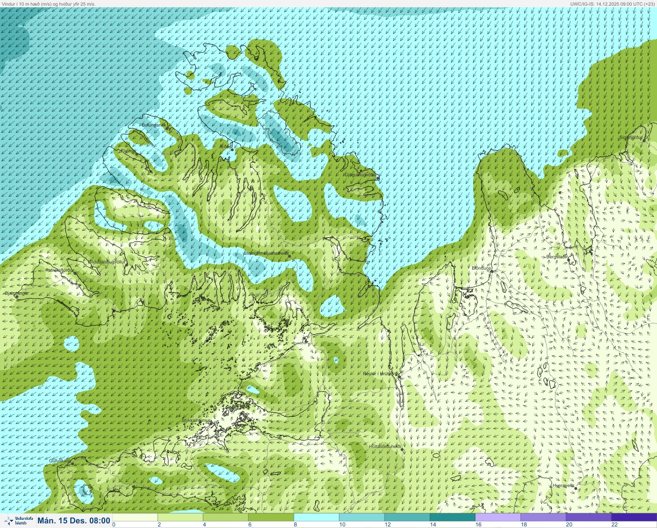Image resolution: width=657 pixels, height=528 pixels.
Task: Select the darkest purple swatch above 22
Action: point(634,517)
